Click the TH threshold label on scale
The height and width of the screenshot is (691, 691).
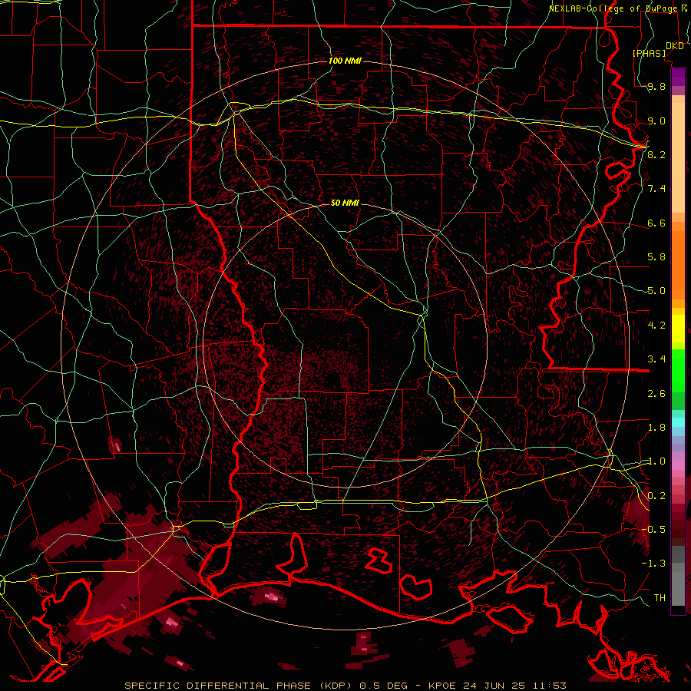660,598
